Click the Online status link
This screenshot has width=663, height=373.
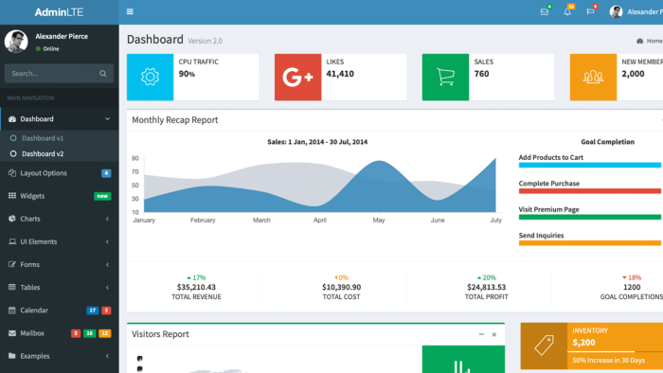pos(47,48)
